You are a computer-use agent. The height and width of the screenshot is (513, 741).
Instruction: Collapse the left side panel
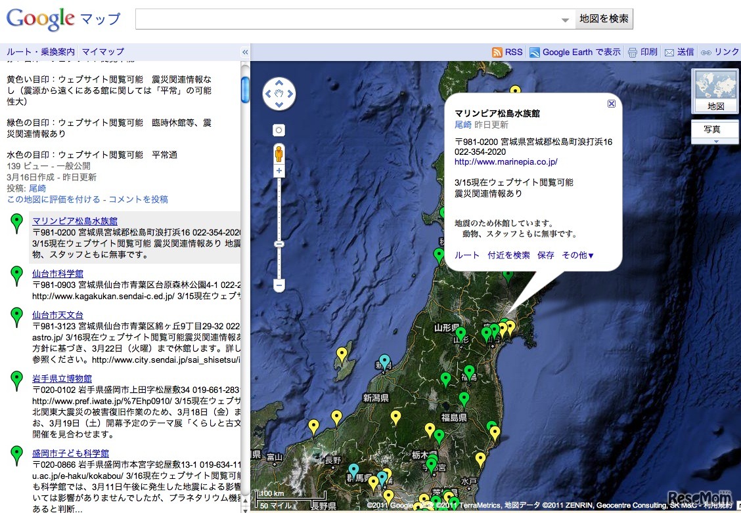pos(245,52)
